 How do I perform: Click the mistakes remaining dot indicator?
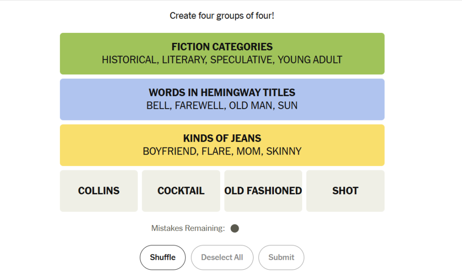[x=235, y=229]
